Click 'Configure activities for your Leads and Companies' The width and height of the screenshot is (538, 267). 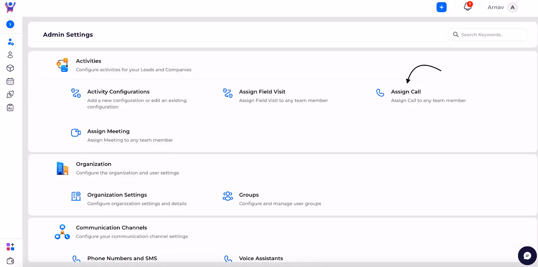click(x=133, y=70)
